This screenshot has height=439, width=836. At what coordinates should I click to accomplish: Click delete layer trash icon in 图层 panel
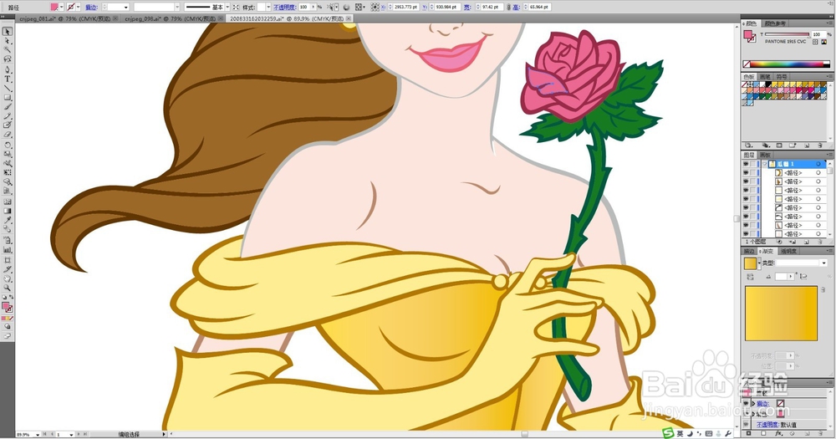[819, 242]
